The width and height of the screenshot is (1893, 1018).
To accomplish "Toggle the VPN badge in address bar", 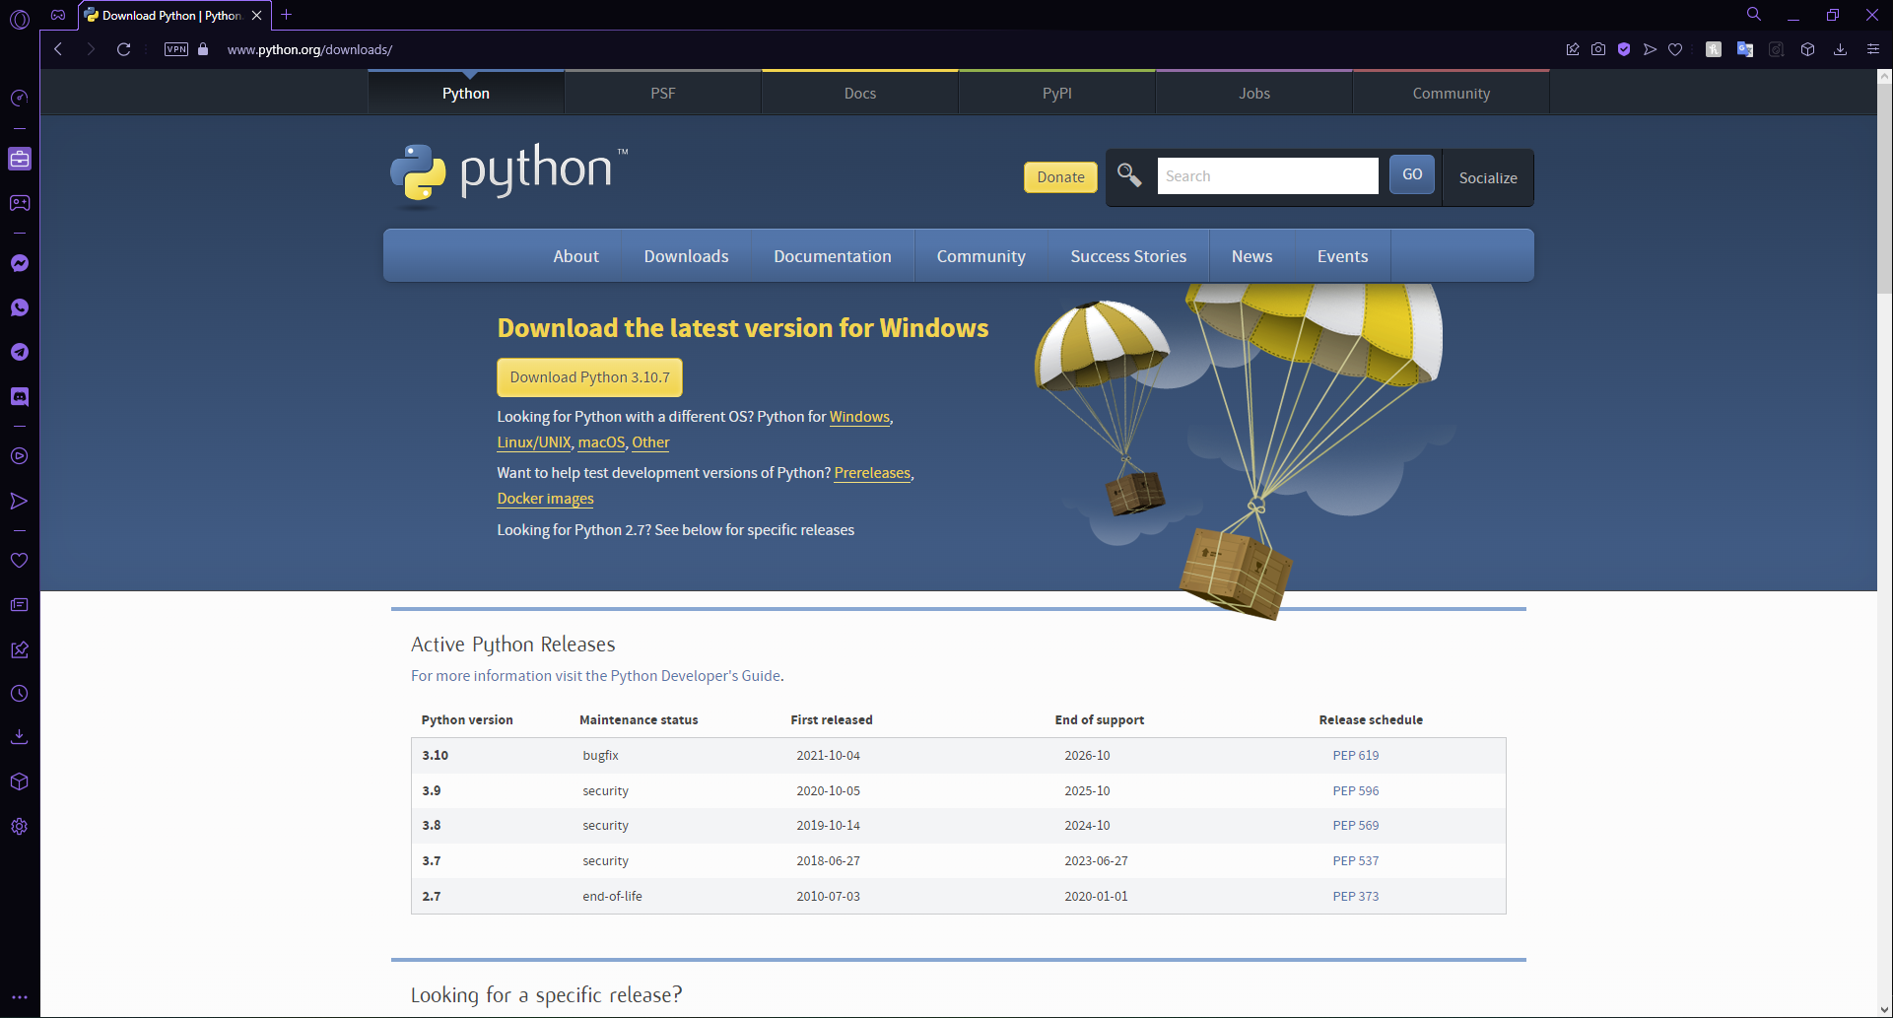I will coord(176,49).
